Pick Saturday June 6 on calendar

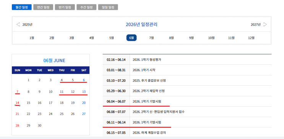[x=84, y=80]
